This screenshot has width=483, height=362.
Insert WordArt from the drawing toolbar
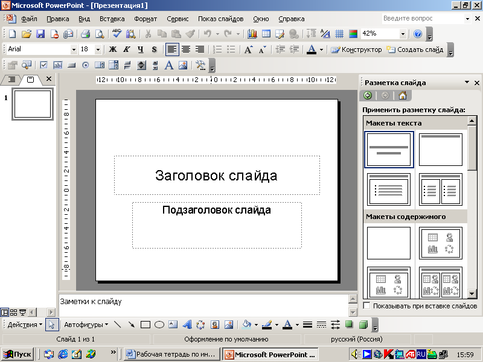click(x=187, y=325)
